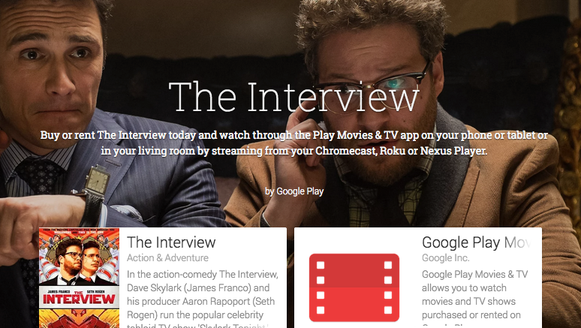Image resolution: width=581 pixels, height=328 pixels.
Task: Click 'Chromecast, Roku or Nexus Player' text line
Action: point(402,151)
